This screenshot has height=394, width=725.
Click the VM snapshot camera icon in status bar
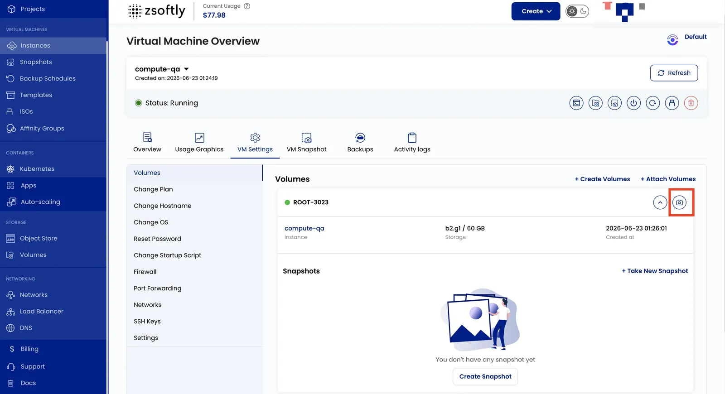click(614, 103)
